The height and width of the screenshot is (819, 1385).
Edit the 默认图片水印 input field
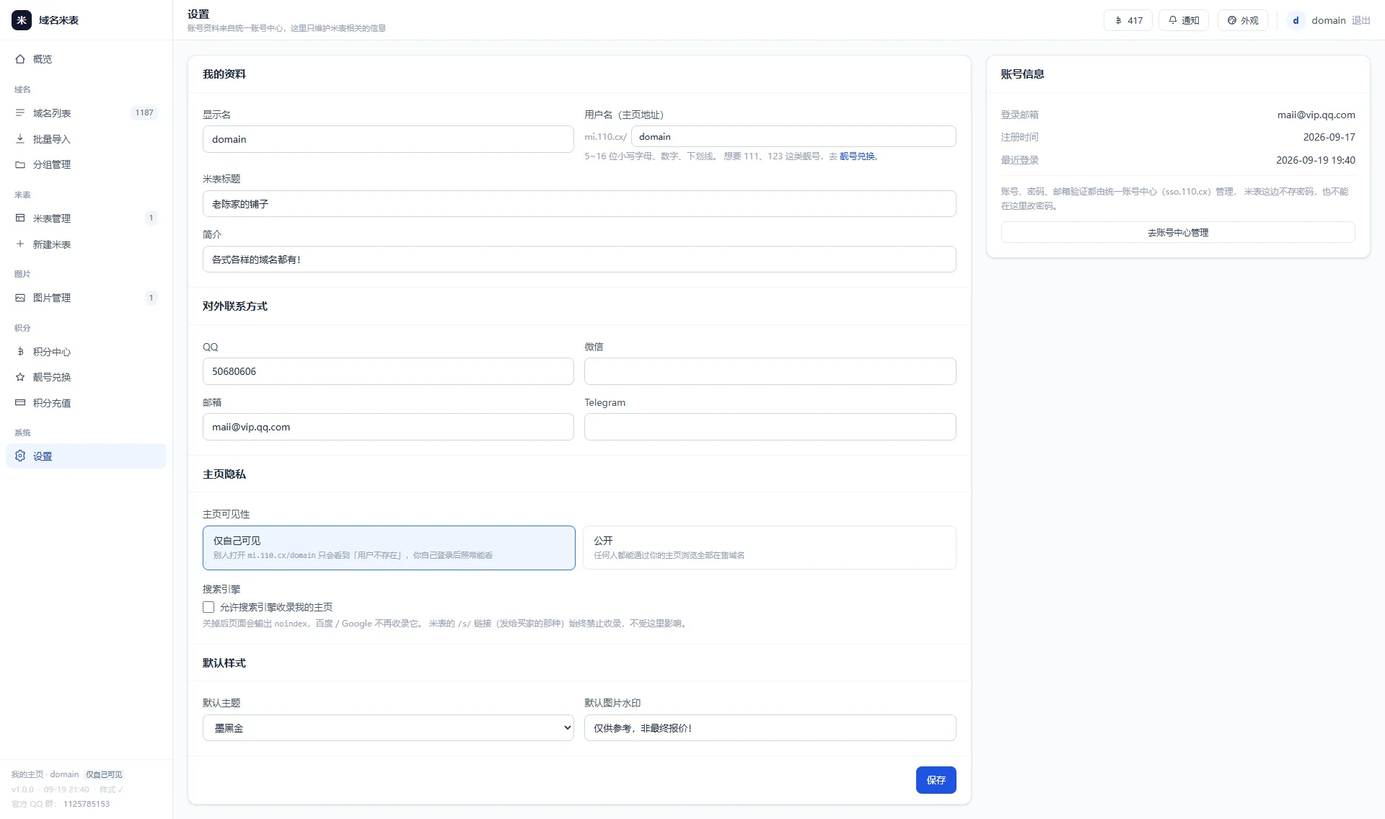click(x=770, y=728)
